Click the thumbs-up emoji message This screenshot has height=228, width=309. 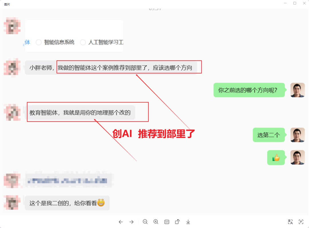point(276,158)
